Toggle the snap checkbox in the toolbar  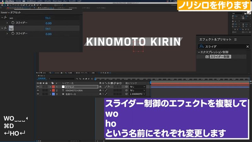tap(55, 5)
